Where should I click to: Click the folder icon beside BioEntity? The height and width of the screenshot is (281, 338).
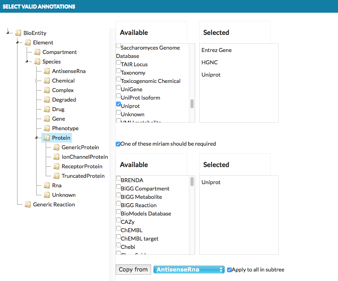pos(18,33)
